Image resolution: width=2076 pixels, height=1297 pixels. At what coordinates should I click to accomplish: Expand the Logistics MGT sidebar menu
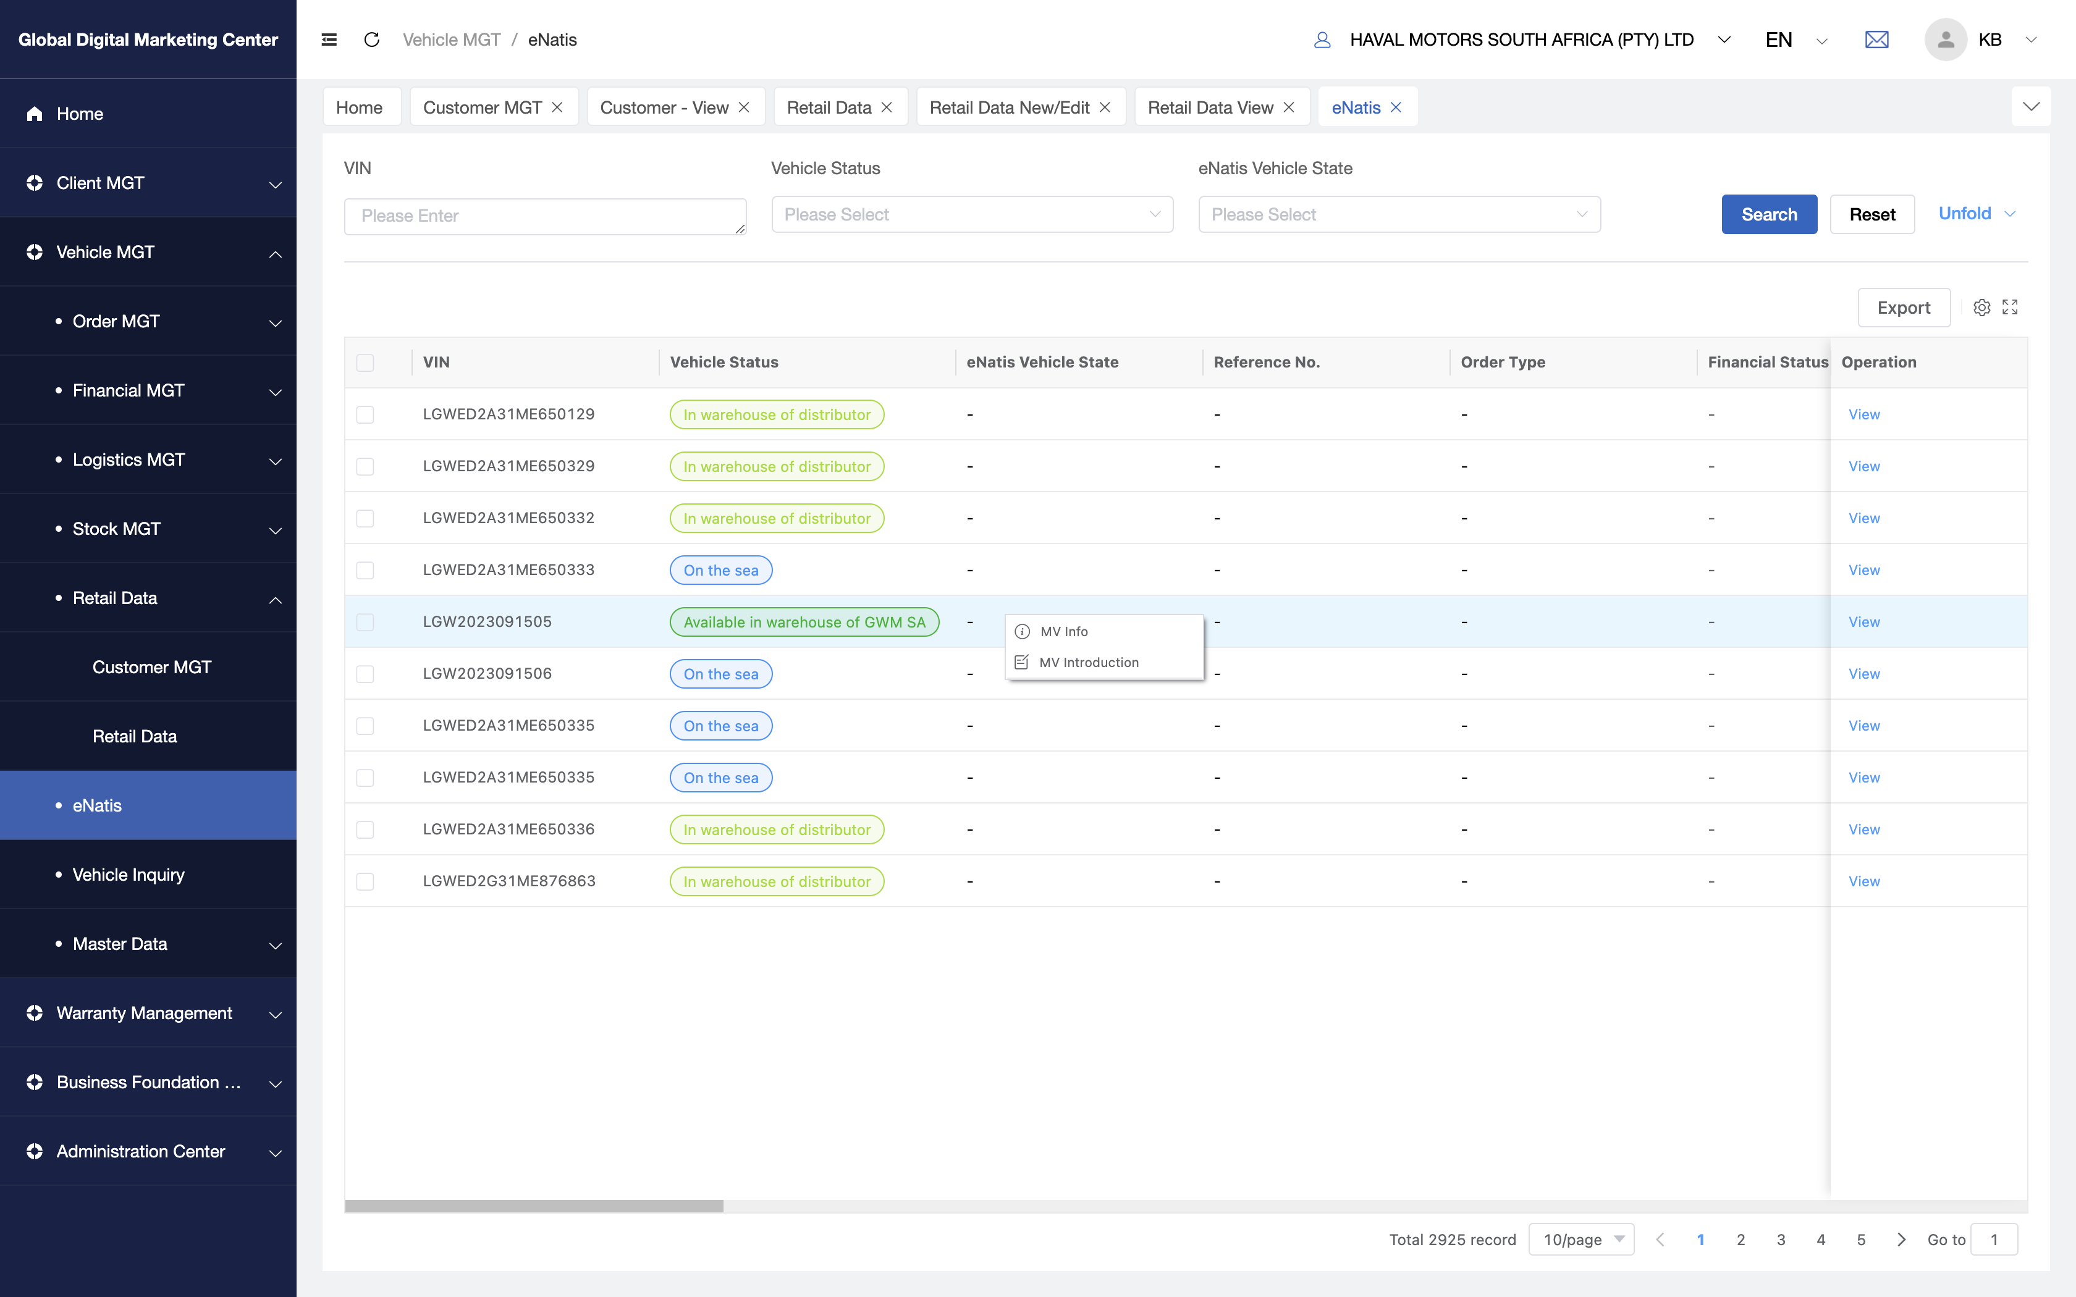click(x=148, y=460)
